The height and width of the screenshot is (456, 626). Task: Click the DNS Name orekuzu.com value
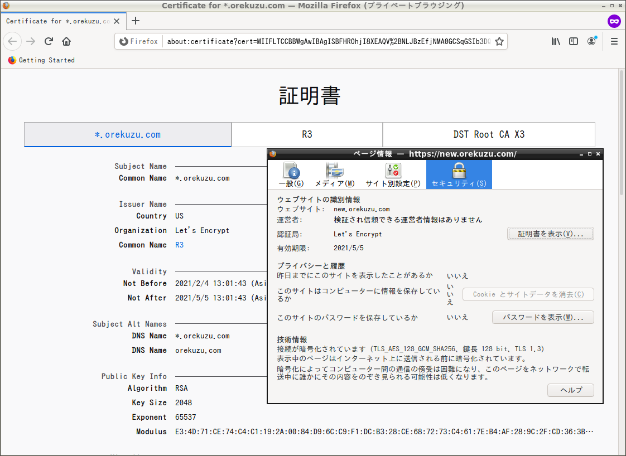click(198, 350)
